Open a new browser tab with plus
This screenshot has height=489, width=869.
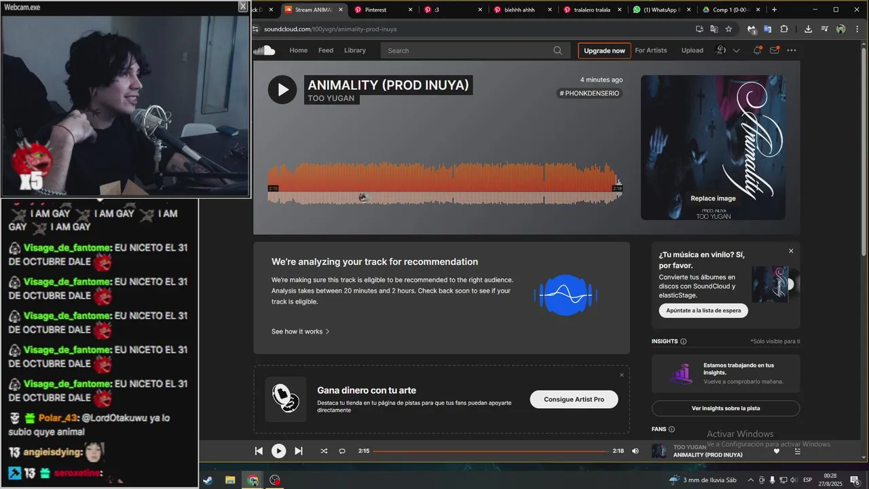coord(774,10)
